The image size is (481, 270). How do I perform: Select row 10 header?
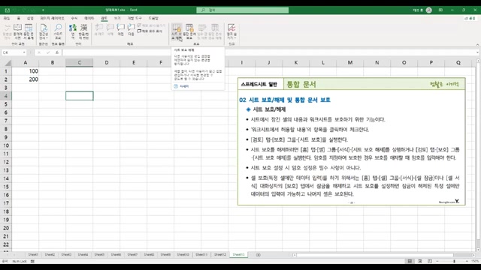click(6, 145)
